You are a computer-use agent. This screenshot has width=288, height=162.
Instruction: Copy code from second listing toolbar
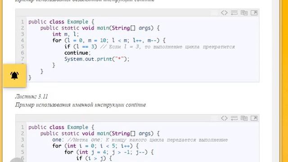pyautogui.click(x=244, y=118)
